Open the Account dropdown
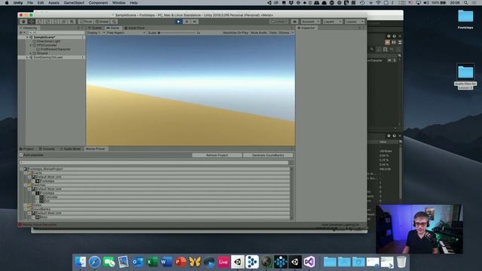 310,22
